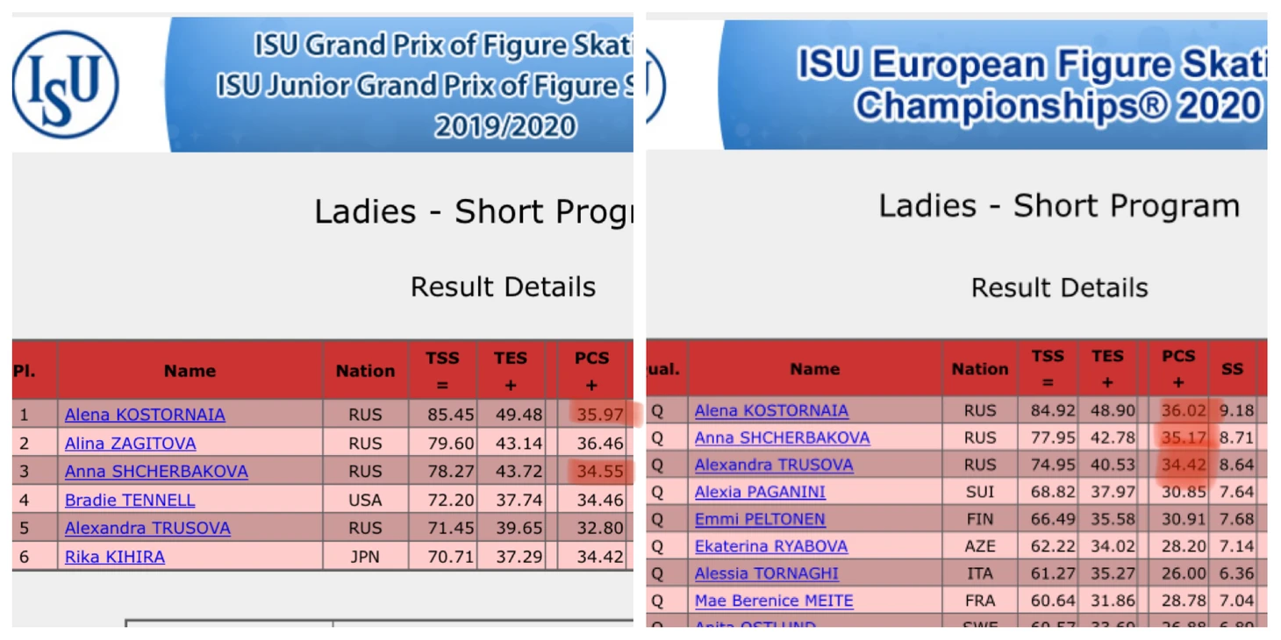Select the Alessia TORNAGHI link
This screenshot has width=1281, height=640.
[767, 574]
